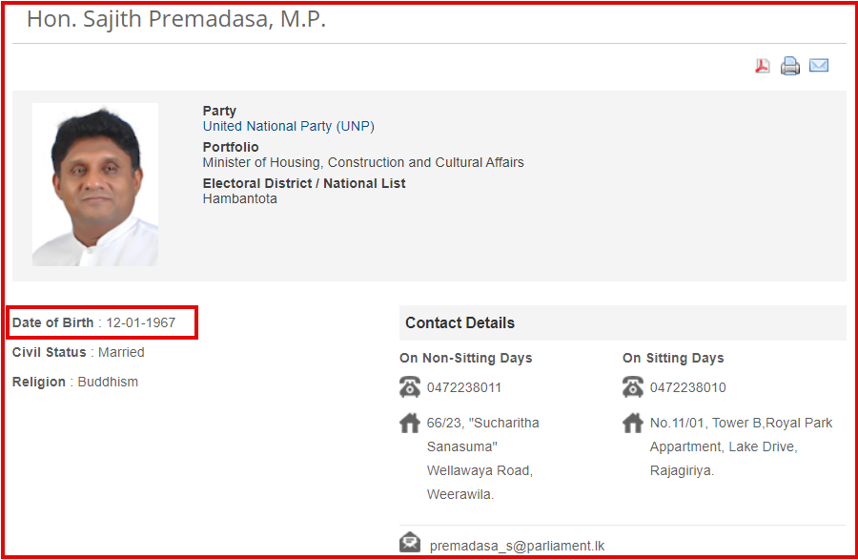858x560 pixels.
Task: Click the house icon beside Sucharitha Sanasuma address
Action: (410, 423)
